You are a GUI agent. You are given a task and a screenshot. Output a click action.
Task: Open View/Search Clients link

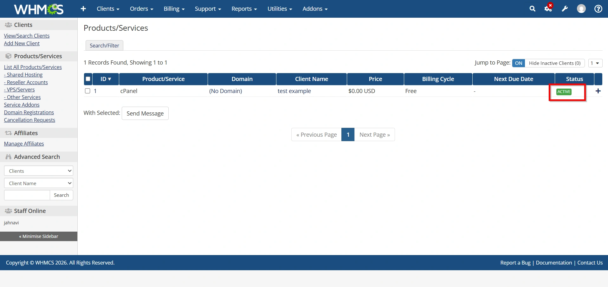point(27,36)
